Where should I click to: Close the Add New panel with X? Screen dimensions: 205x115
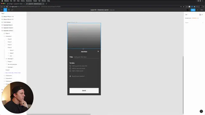point(98,51)
